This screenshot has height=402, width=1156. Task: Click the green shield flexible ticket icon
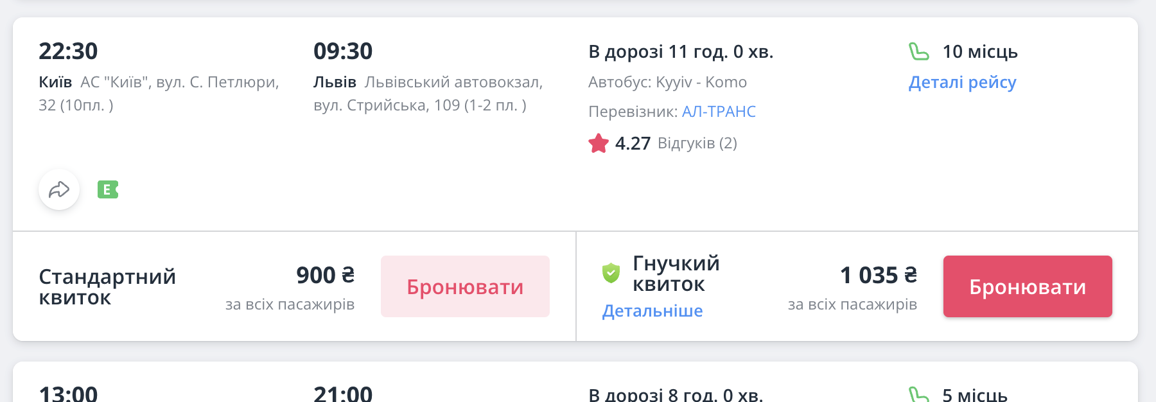point(611,274)
